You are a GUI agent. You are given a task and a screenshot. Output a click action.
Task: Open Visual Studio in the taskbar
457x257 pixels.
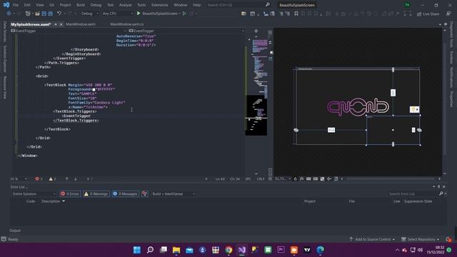pos(241,250)
